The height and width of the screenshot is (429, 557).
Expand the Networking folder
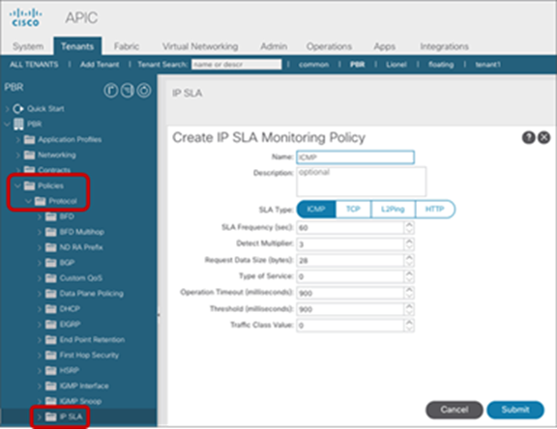point(17,155)
